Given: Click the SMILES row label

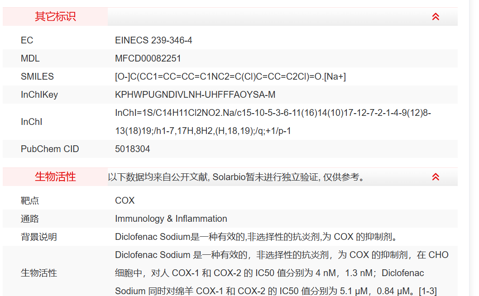Looking at the screenshot, I should coord(37,76).
